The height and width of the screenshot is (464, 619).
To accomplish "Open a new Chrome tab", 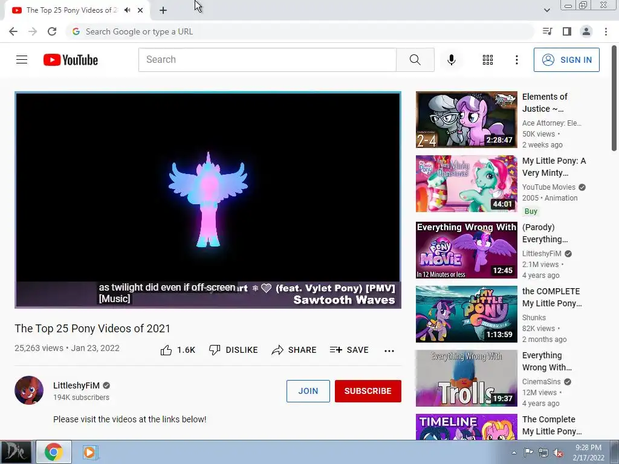I will click(x=163, y=10).
